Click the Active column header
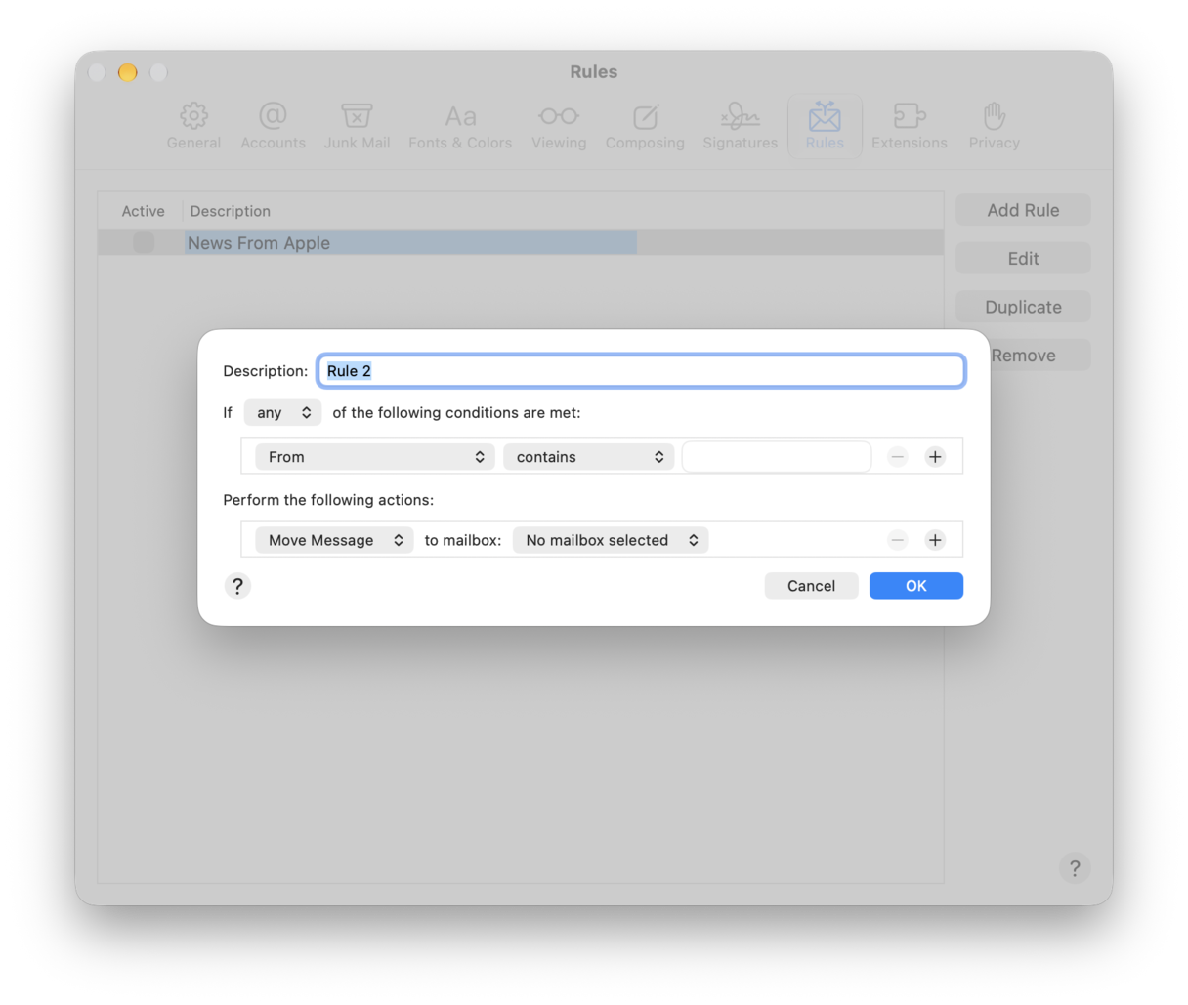The width and height of the screenshot is (1188, 1005). point(143,211)
